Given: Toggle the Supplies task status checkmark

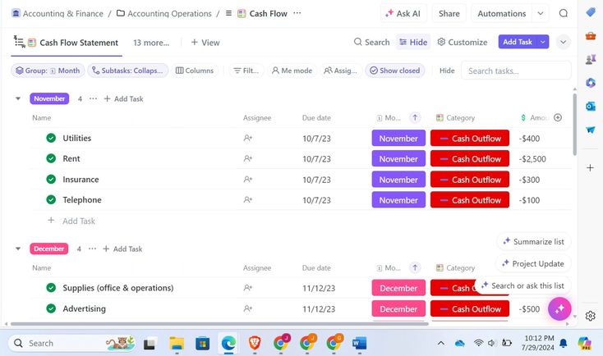Looking at the screenshot, I should click(51, 288).
